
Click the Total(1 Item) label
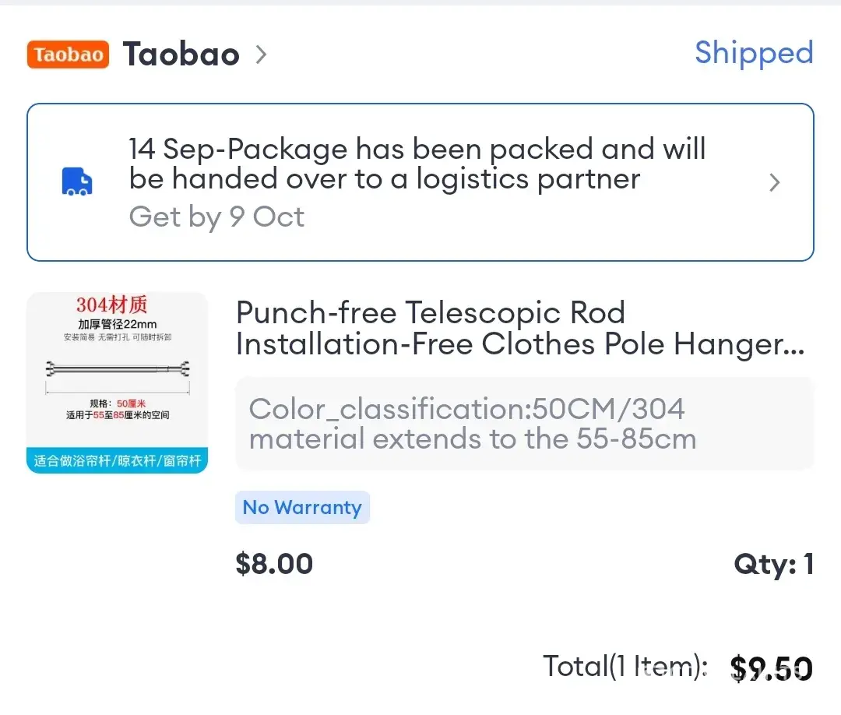click(625, 667)
